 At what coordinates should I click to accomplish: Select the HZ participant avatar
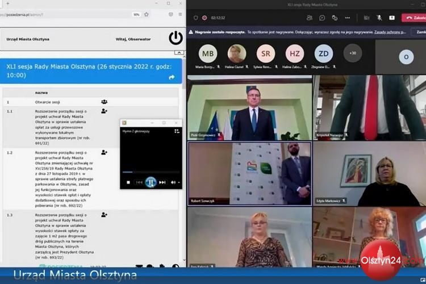coord(294,53)
